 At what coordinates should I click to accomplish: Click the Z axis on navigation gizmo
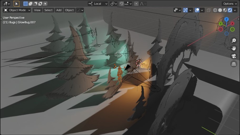point(226,19)
